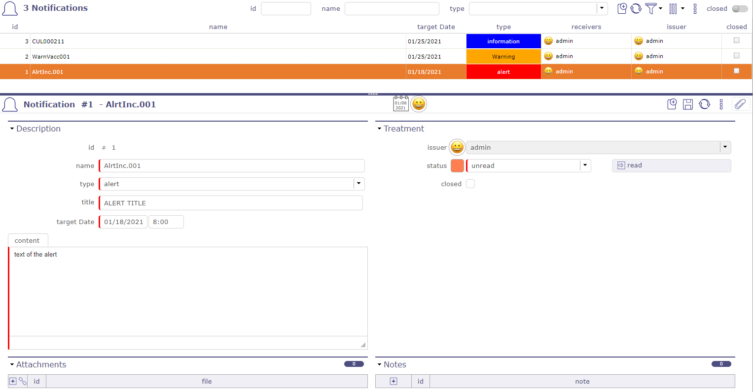
Task: Save the notification with floppy disk icon
Action: pyautogui.click(x=688, y=104)
